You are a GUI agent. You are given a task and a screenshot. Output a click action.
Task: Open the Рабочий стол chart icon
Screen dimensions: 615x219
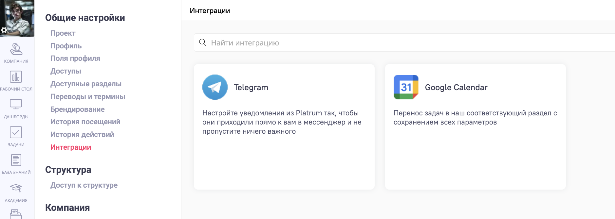pos(16,77)
